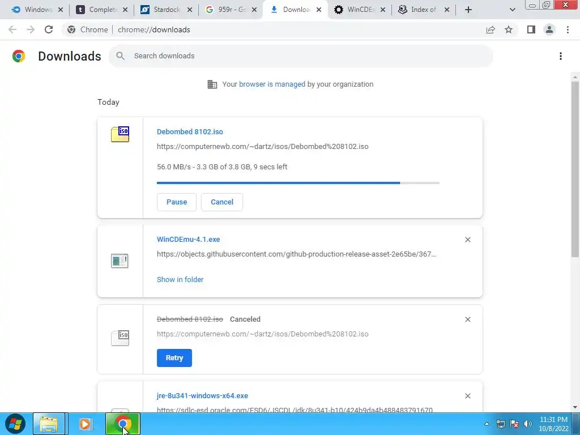
Task: Click the browser forward arrow
Action: click(31, 29)
